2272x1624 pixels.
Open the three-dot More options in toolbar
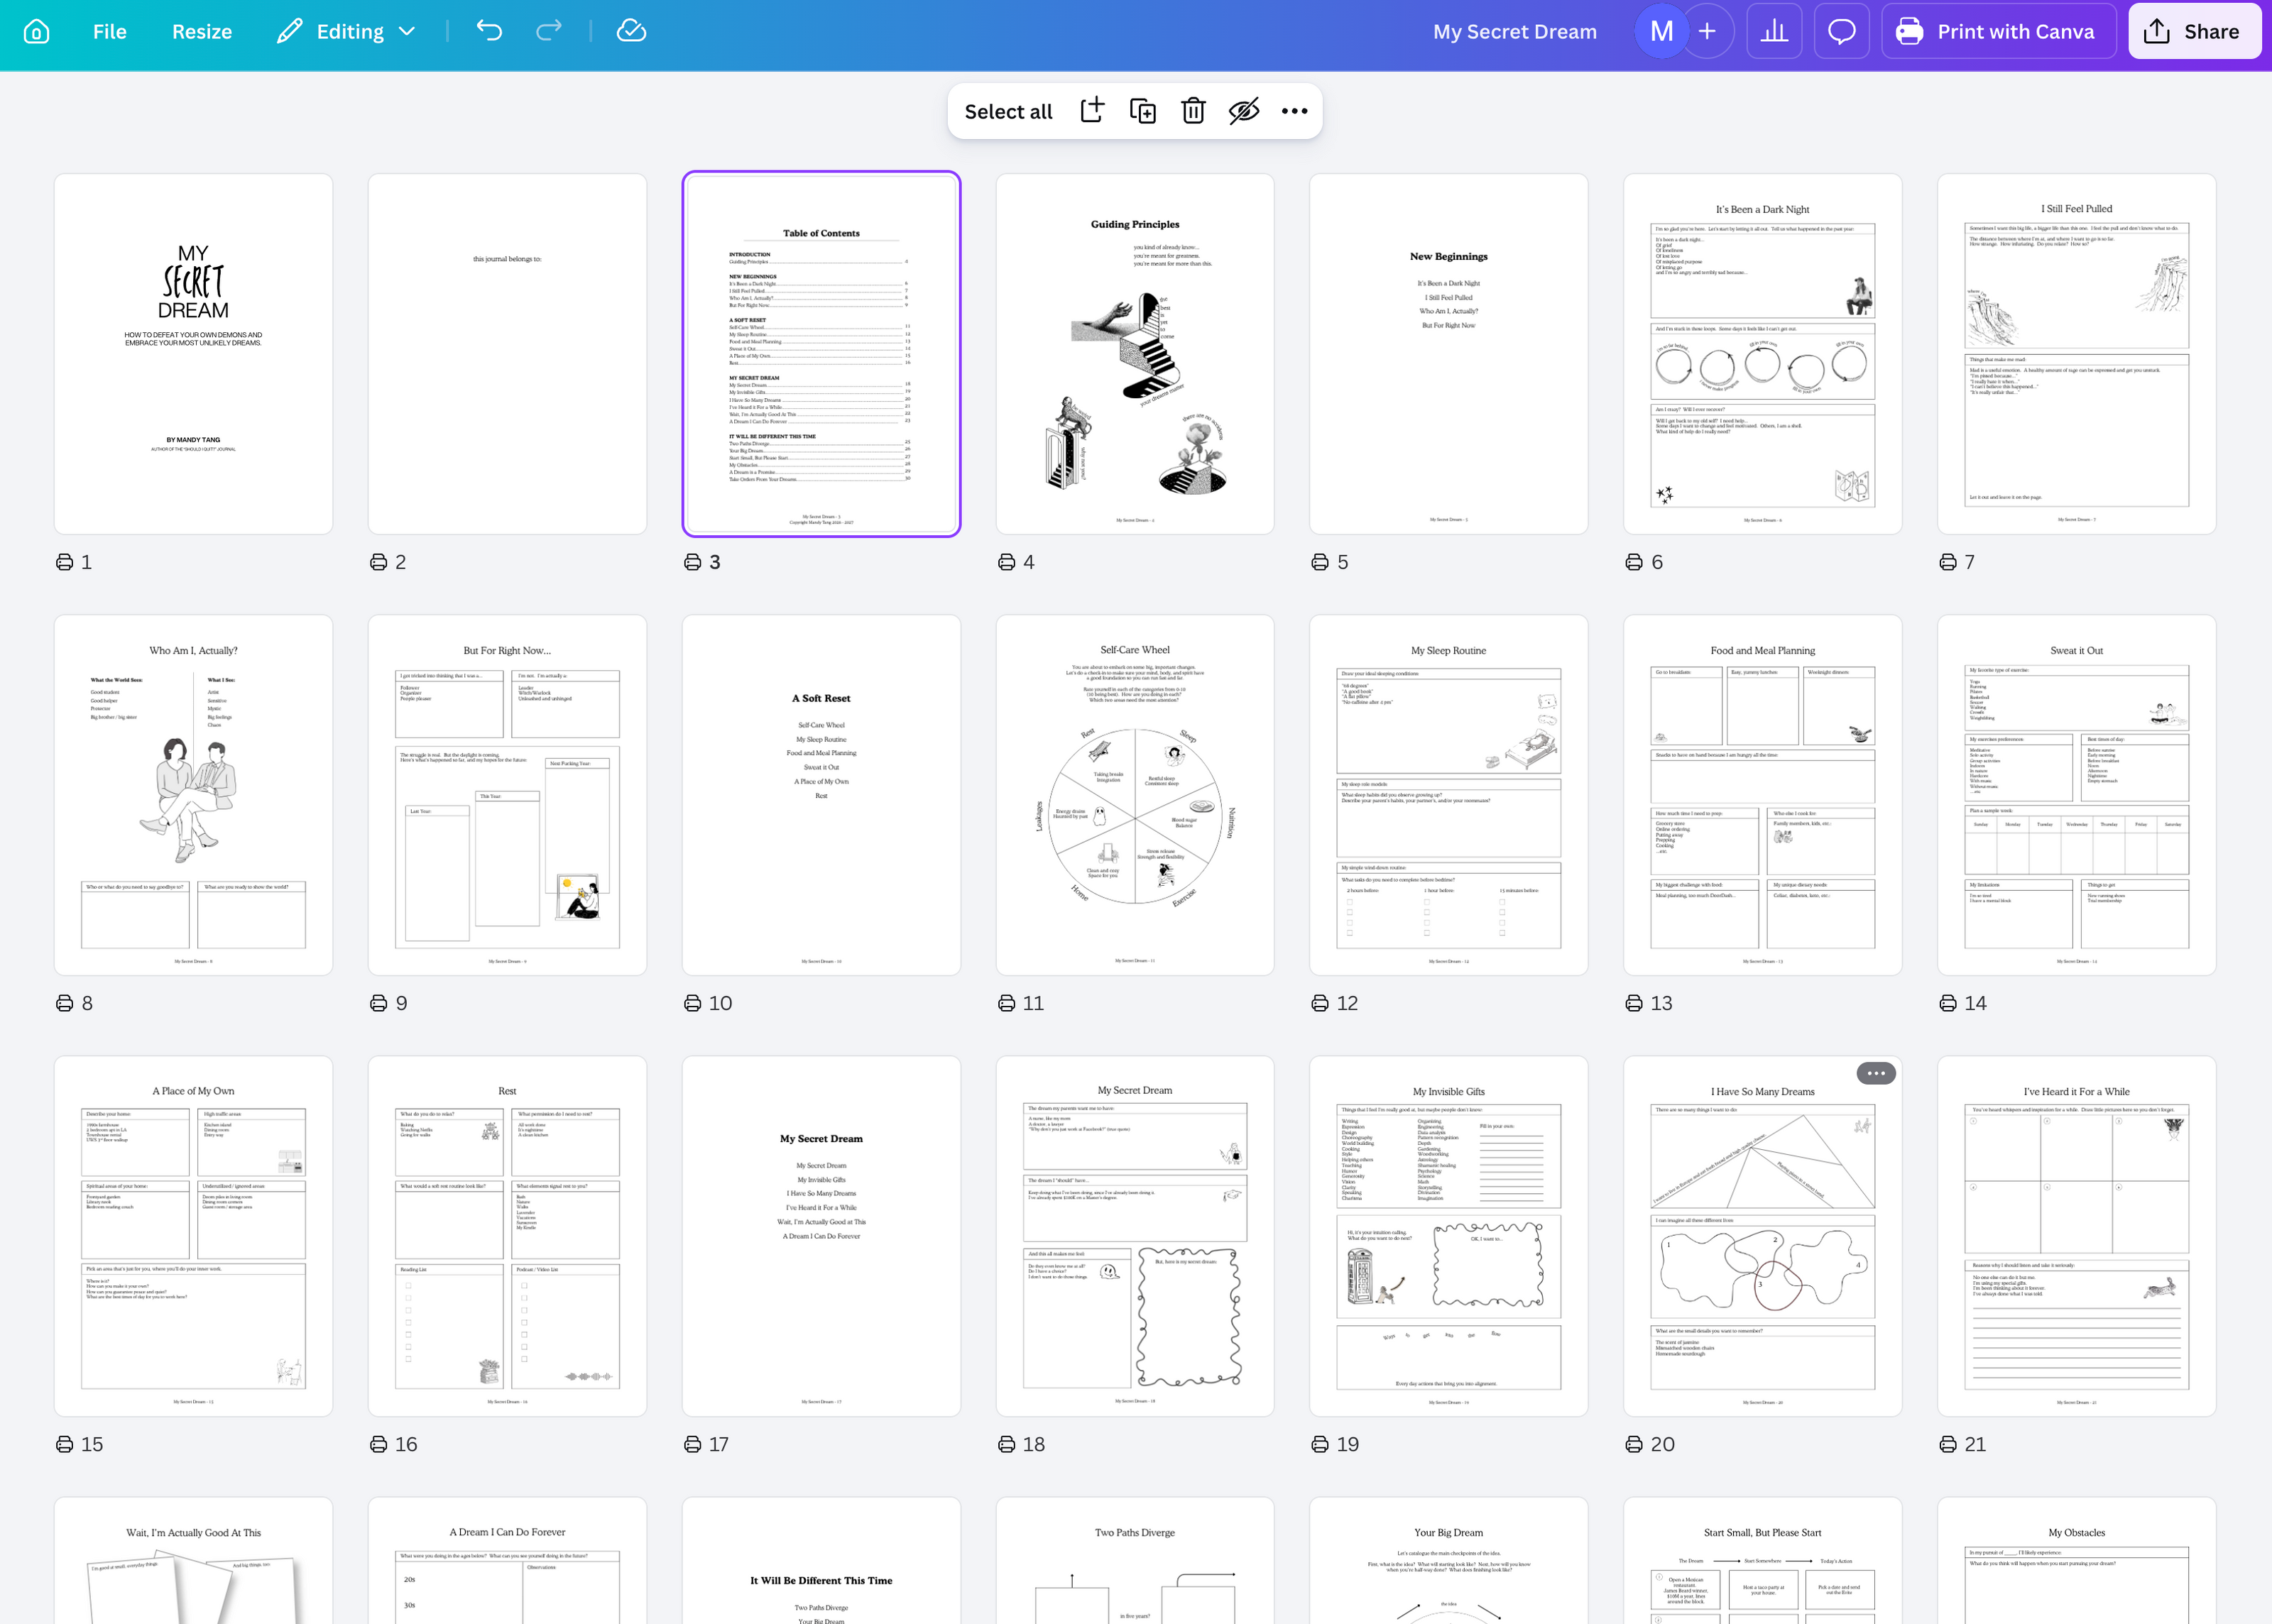(1294, 111)
